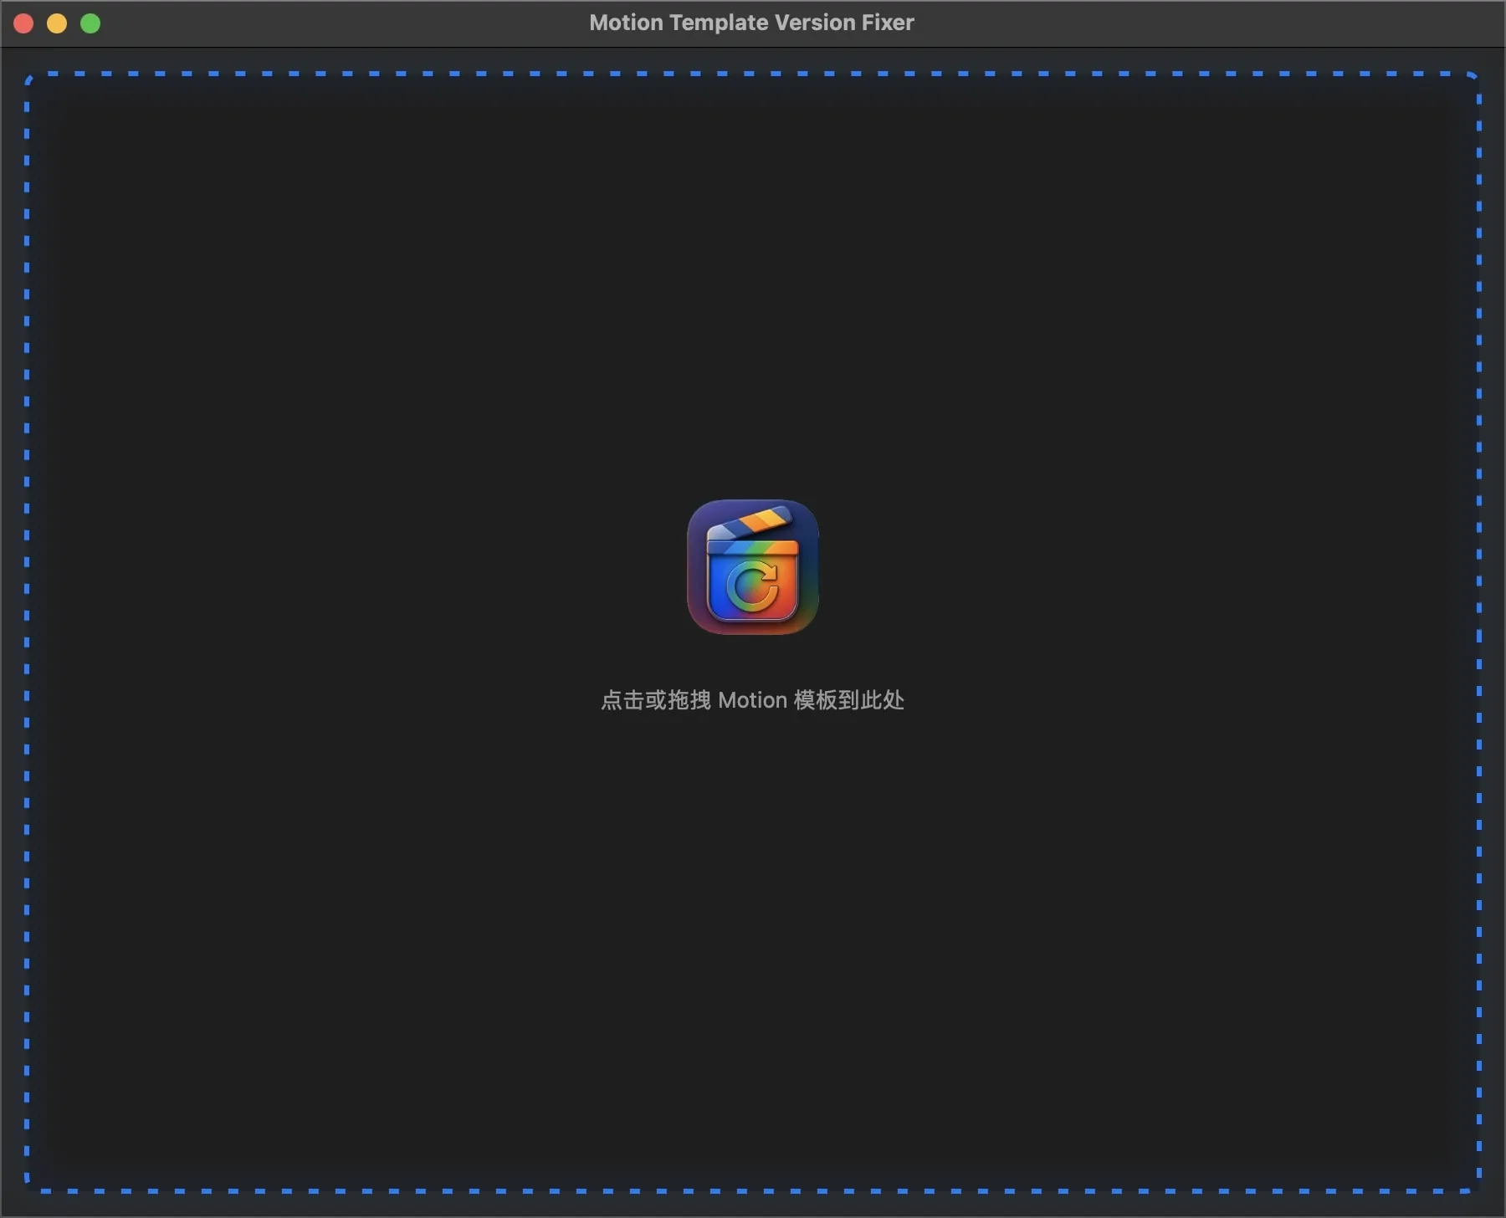Click the "点击或拖拽" part of the prompt

(x=655, y=700)
